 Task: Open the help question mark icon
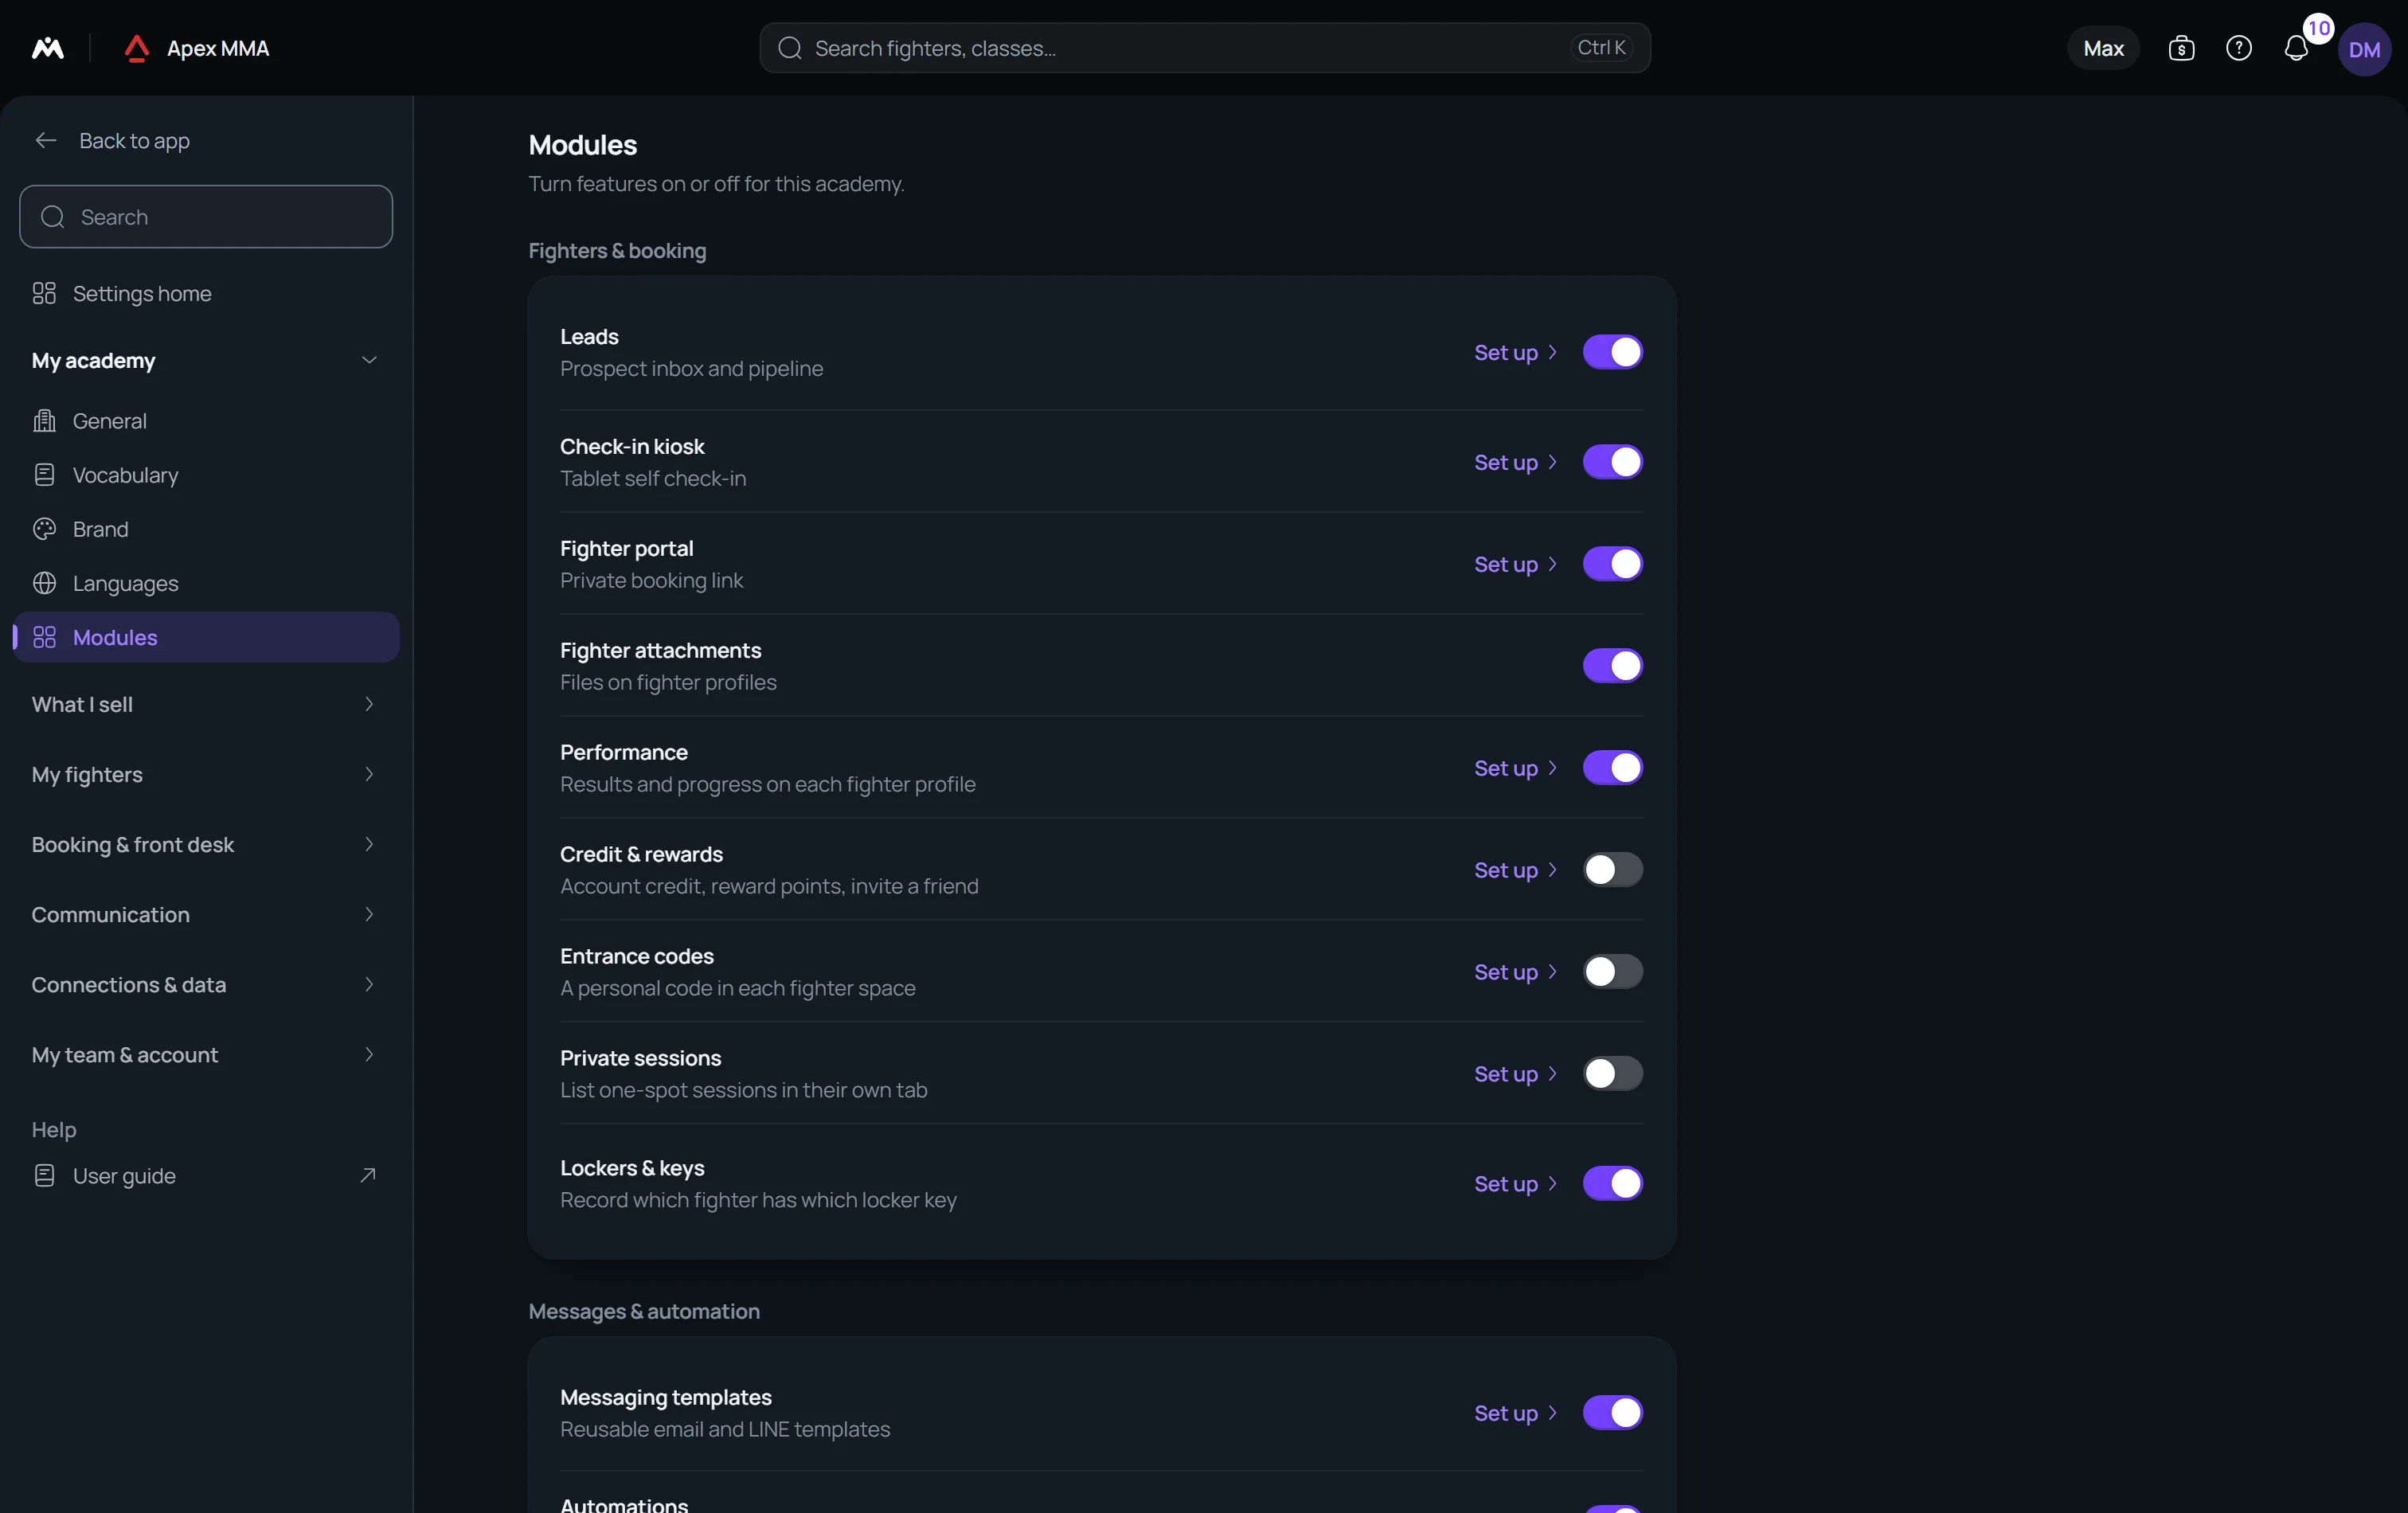pyautogui.click(x=2238, y=48)
